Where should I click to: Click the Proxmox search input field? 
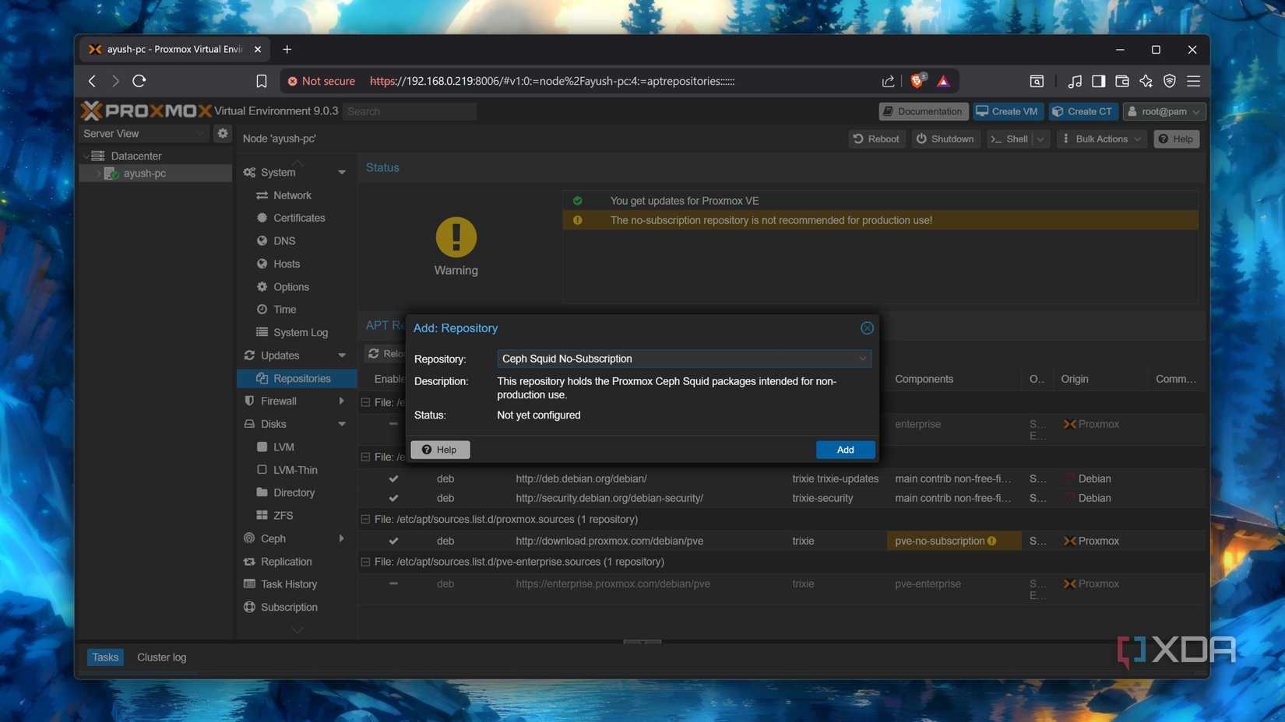pyautogui.click(x=410, y=111)
